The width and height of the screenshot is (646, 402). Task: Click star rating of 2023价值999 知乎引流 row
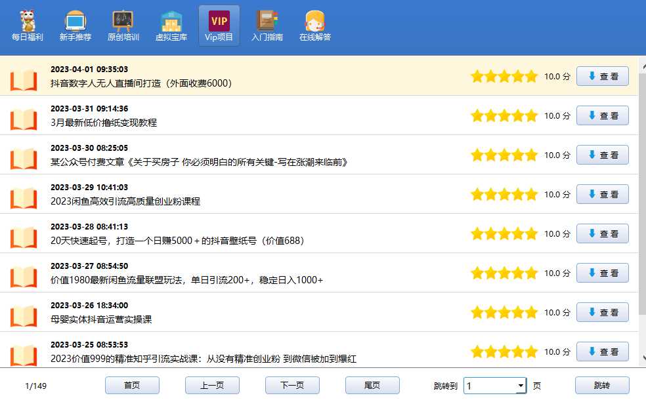tap(504, 352)
